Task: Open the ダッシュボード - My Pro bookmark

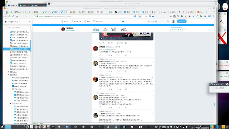Action: click(19, 43)
